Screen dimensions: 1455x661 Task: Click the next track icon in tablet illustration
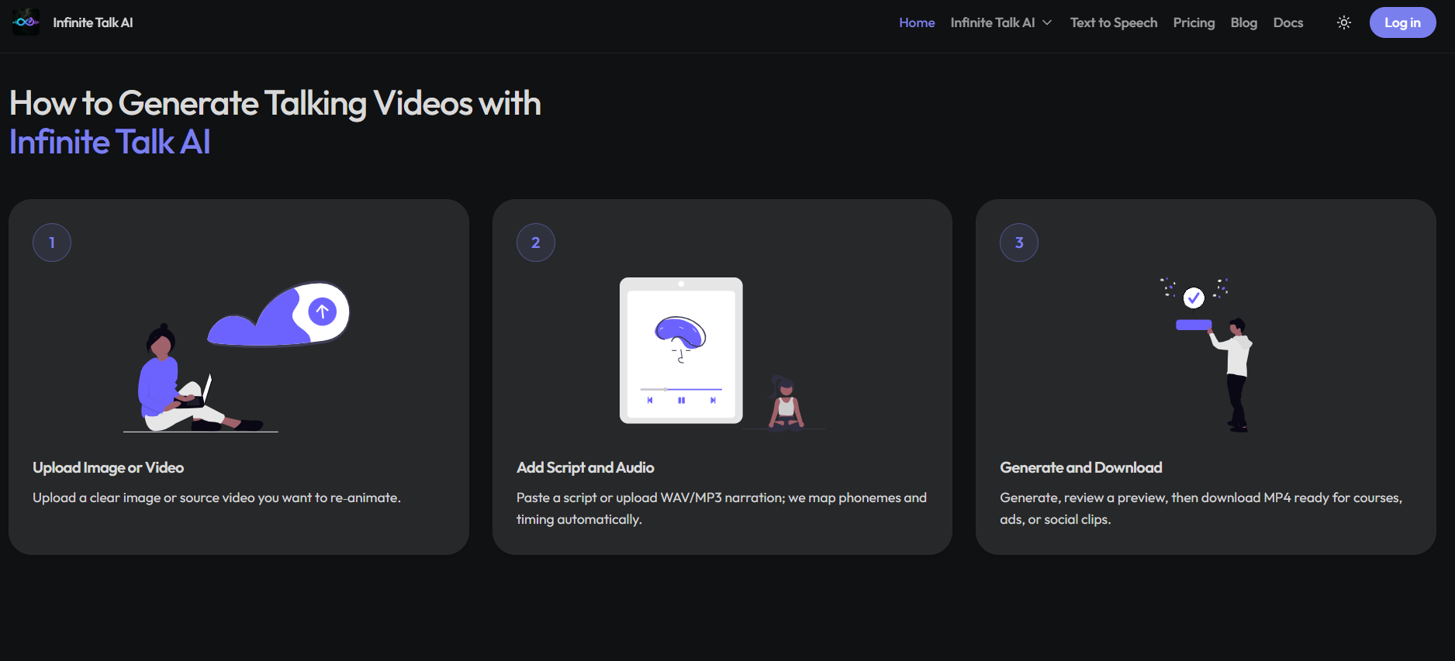click(x=713, y=401)
